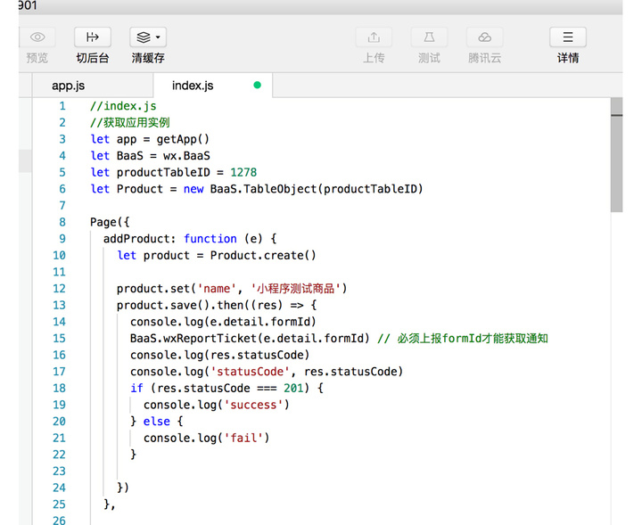Click the comment '//获取应用实例'
Image resolution: width=642 pixels, height=525 pixels.
(130, 123)
